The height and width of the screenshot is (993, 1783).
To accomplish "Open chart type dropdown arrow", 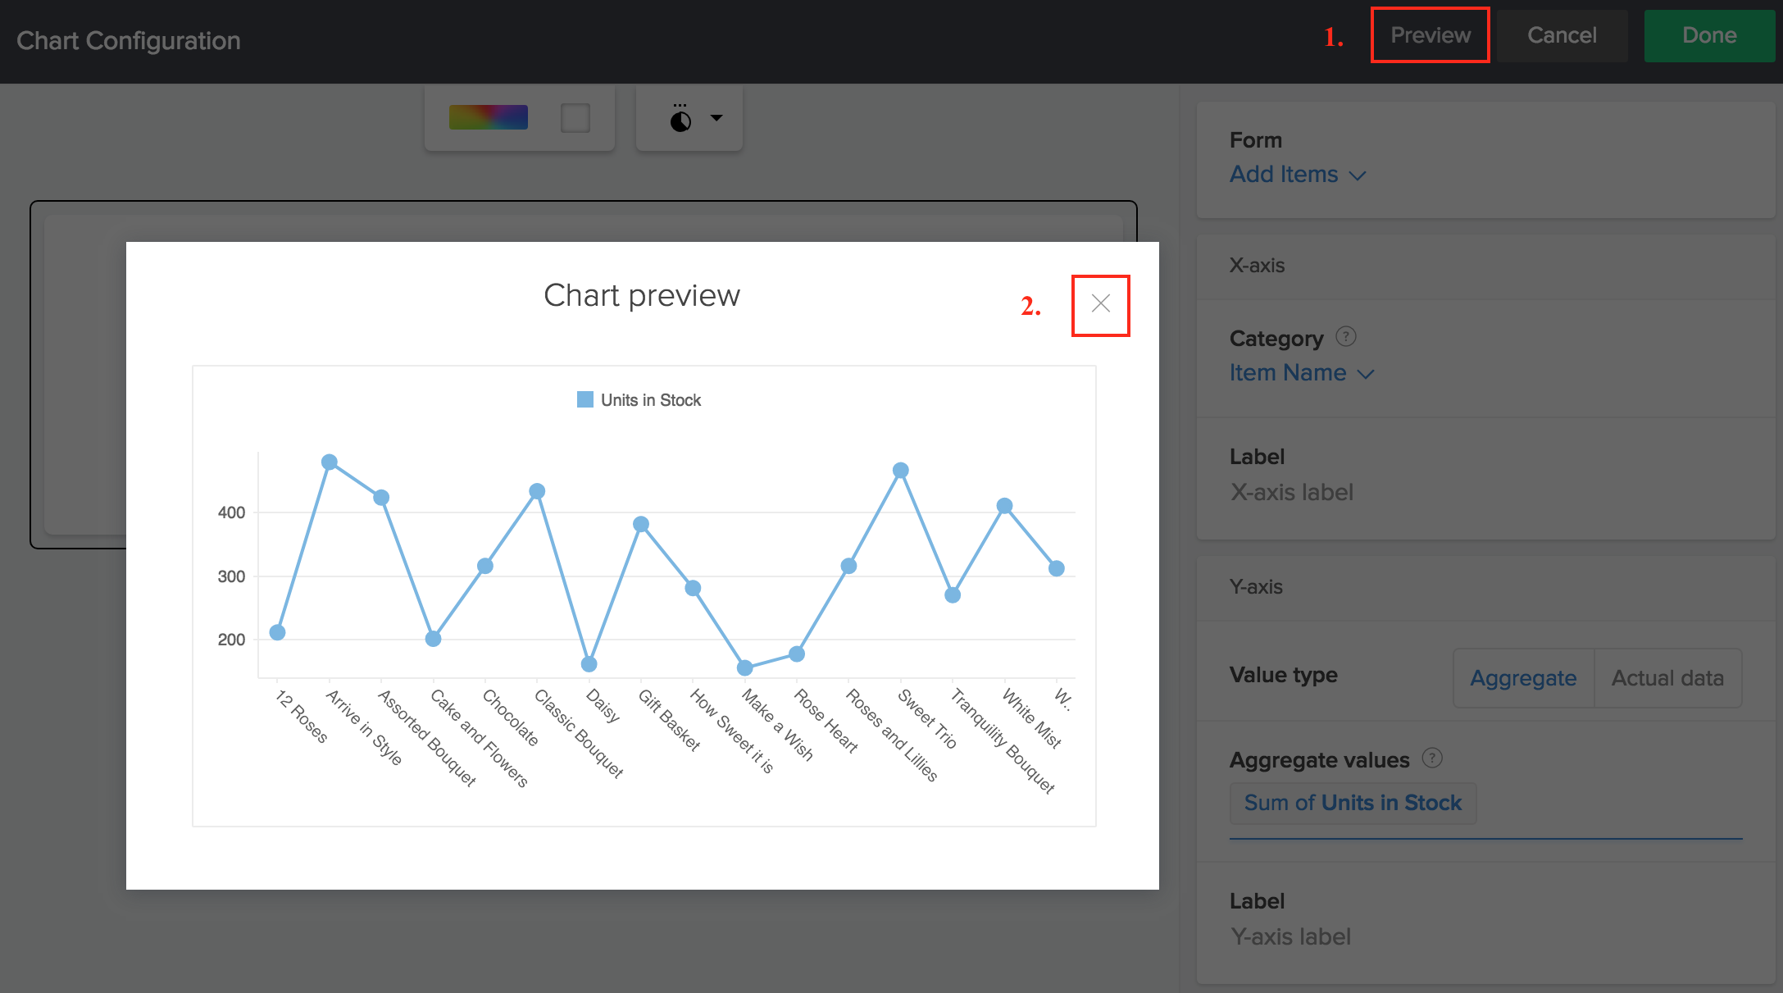I will [716, 118].
